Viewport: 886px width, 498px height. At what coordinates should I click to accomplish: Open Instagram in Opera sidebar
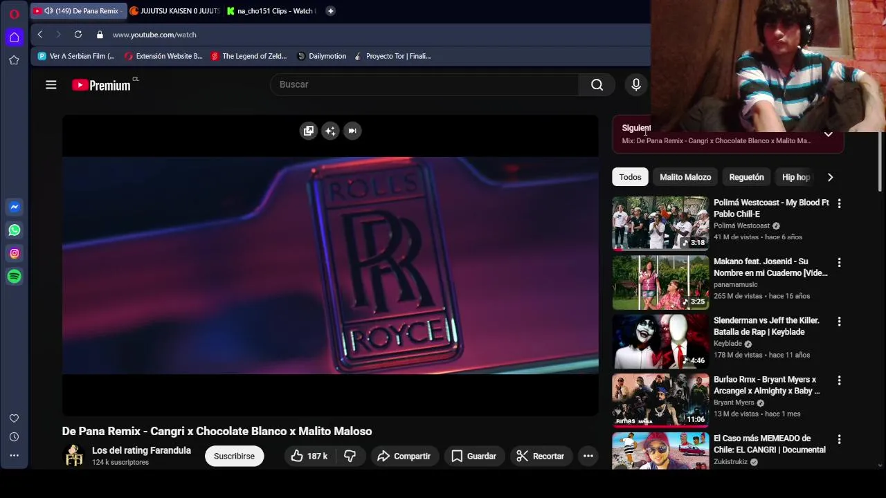[14, 253]
